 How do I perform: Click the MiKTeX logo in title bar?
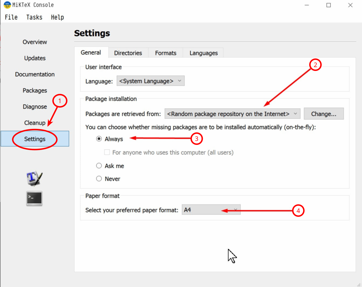(x=7, y=5)
